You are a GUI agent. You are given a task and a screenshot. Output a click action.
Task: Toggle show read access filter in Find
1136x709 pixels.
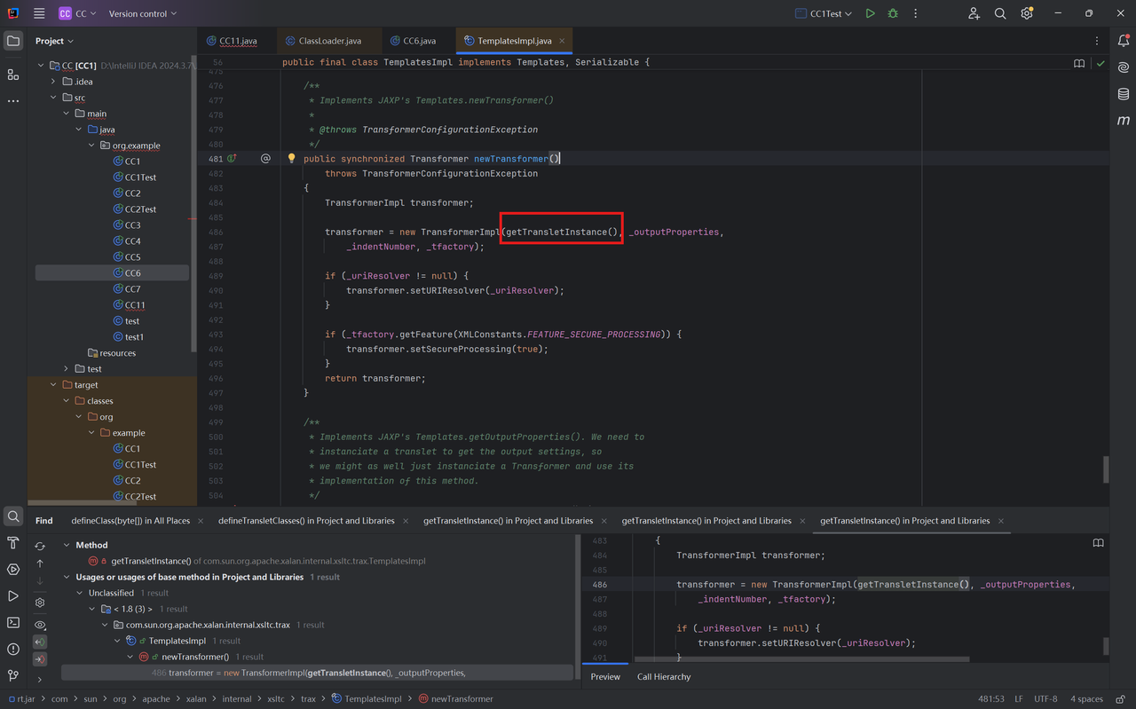[x=40, y=642]
